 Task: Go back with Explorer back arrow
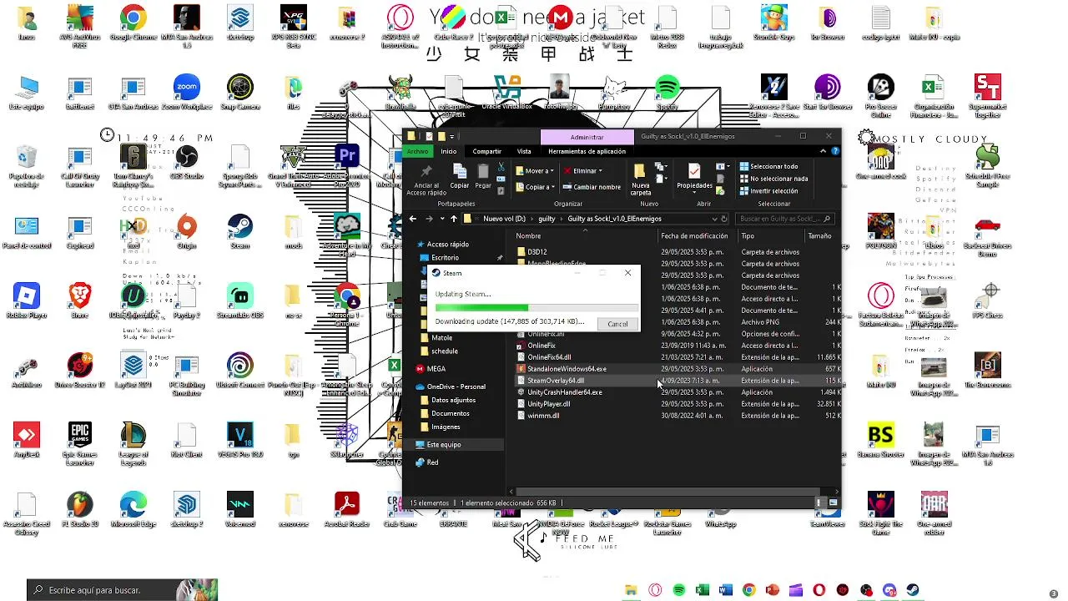click(x=412, y=219)
